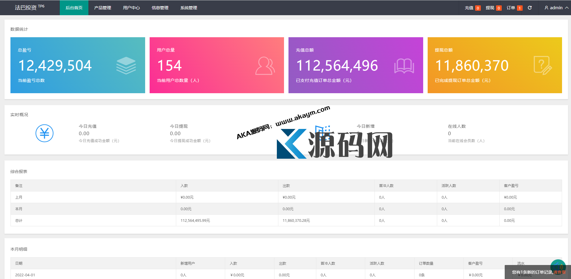Open the 信息管理 menu
This screenshot has width=571, height=279.
pyautogui.click(x=160, y=8)
